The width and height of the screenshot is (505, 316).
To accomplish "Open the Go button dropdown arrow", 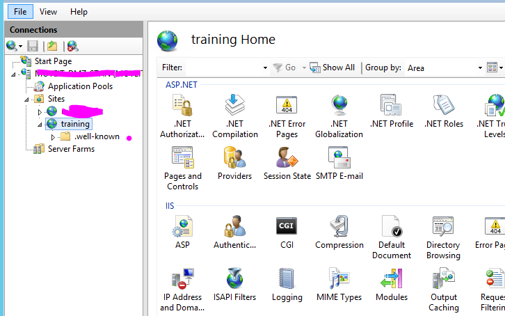I will (x=304, y=68).
